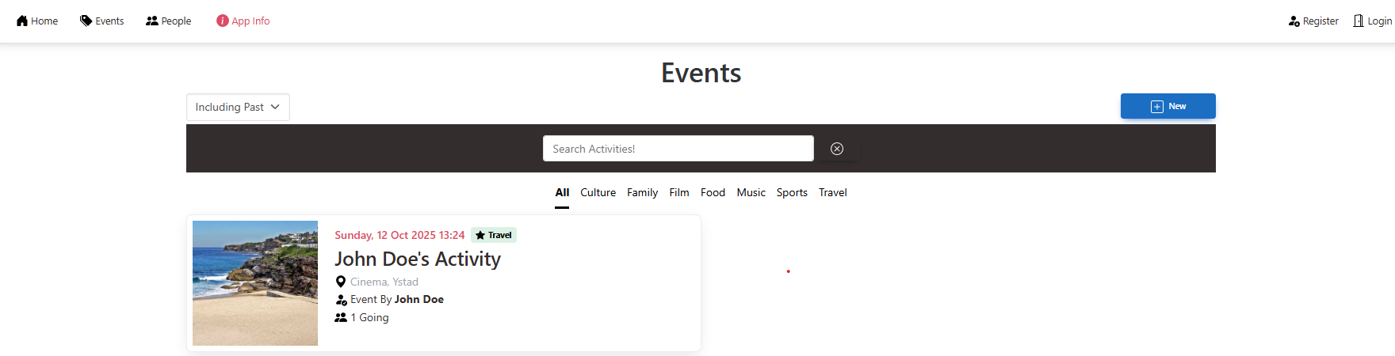The height and width of the screenshot is (356, 1395).
Task: Click the Register user icon
Action: [1294, 21]
